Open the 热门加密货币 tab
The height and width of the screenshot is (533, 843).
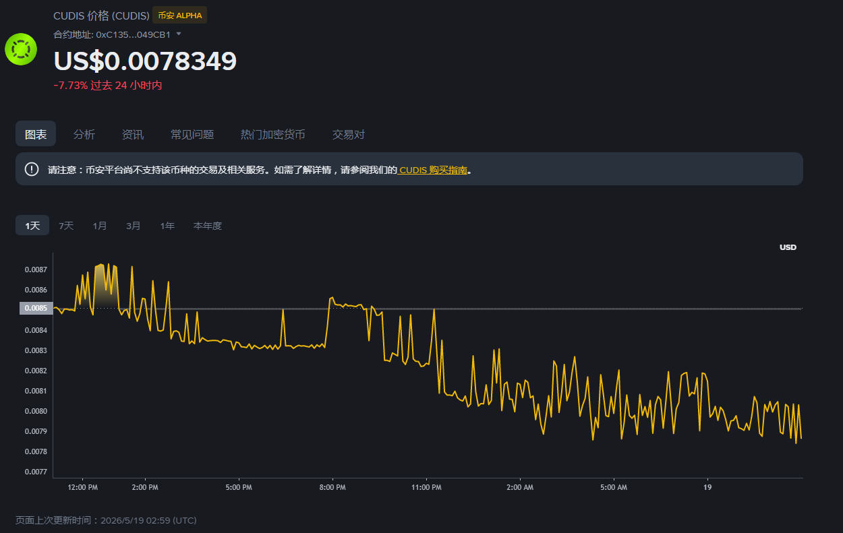(273, 134)
